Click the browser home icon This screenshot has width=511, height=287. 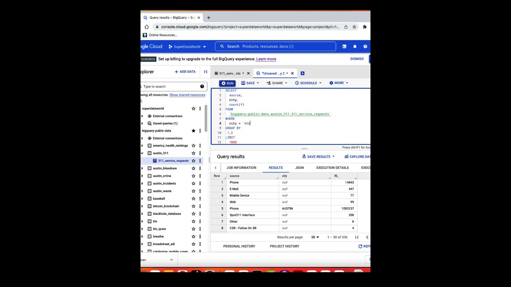tap(147, 27)
